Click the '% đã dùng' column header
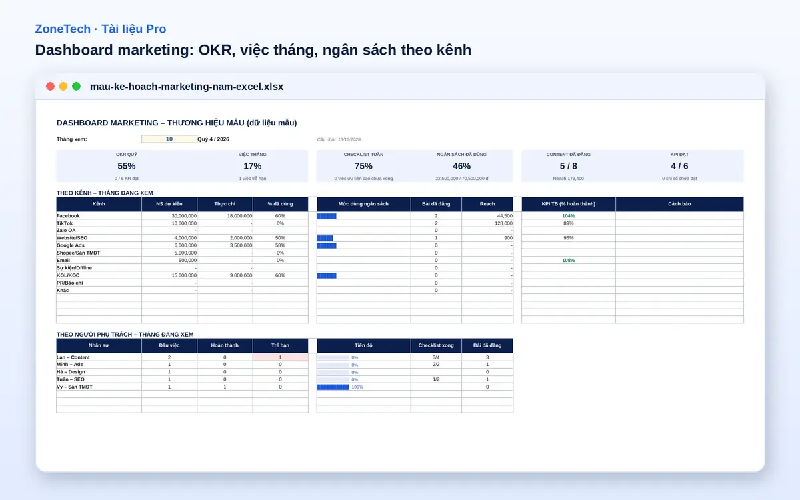This screenshot has height=500, width=800. [x=280, y=204]
